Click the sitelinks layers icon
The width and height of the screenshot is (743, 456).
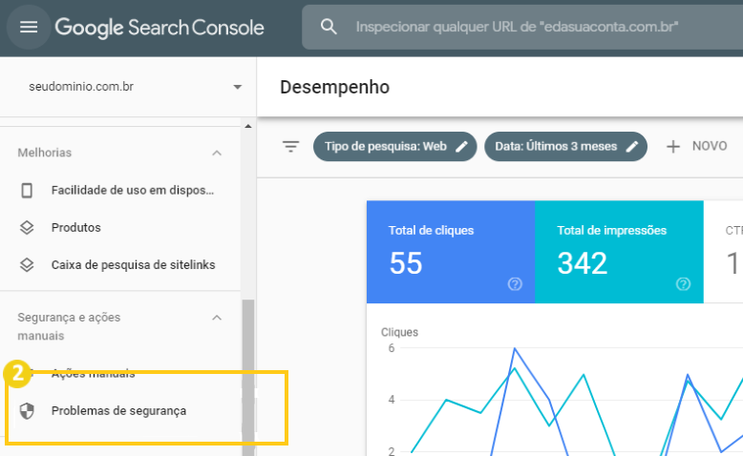pos(27,264)
